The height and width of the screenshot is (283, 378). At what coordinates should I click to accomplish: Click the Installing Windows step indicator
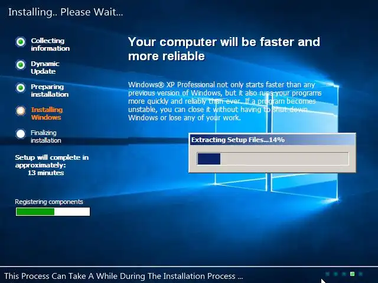click(21, 111)
